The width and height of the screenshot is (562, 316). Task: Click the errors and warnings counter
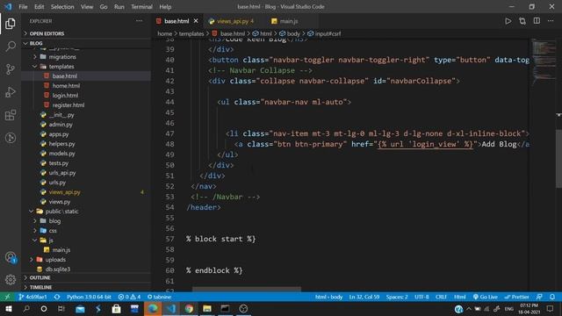pyautogui.click(x=129, y=297)
